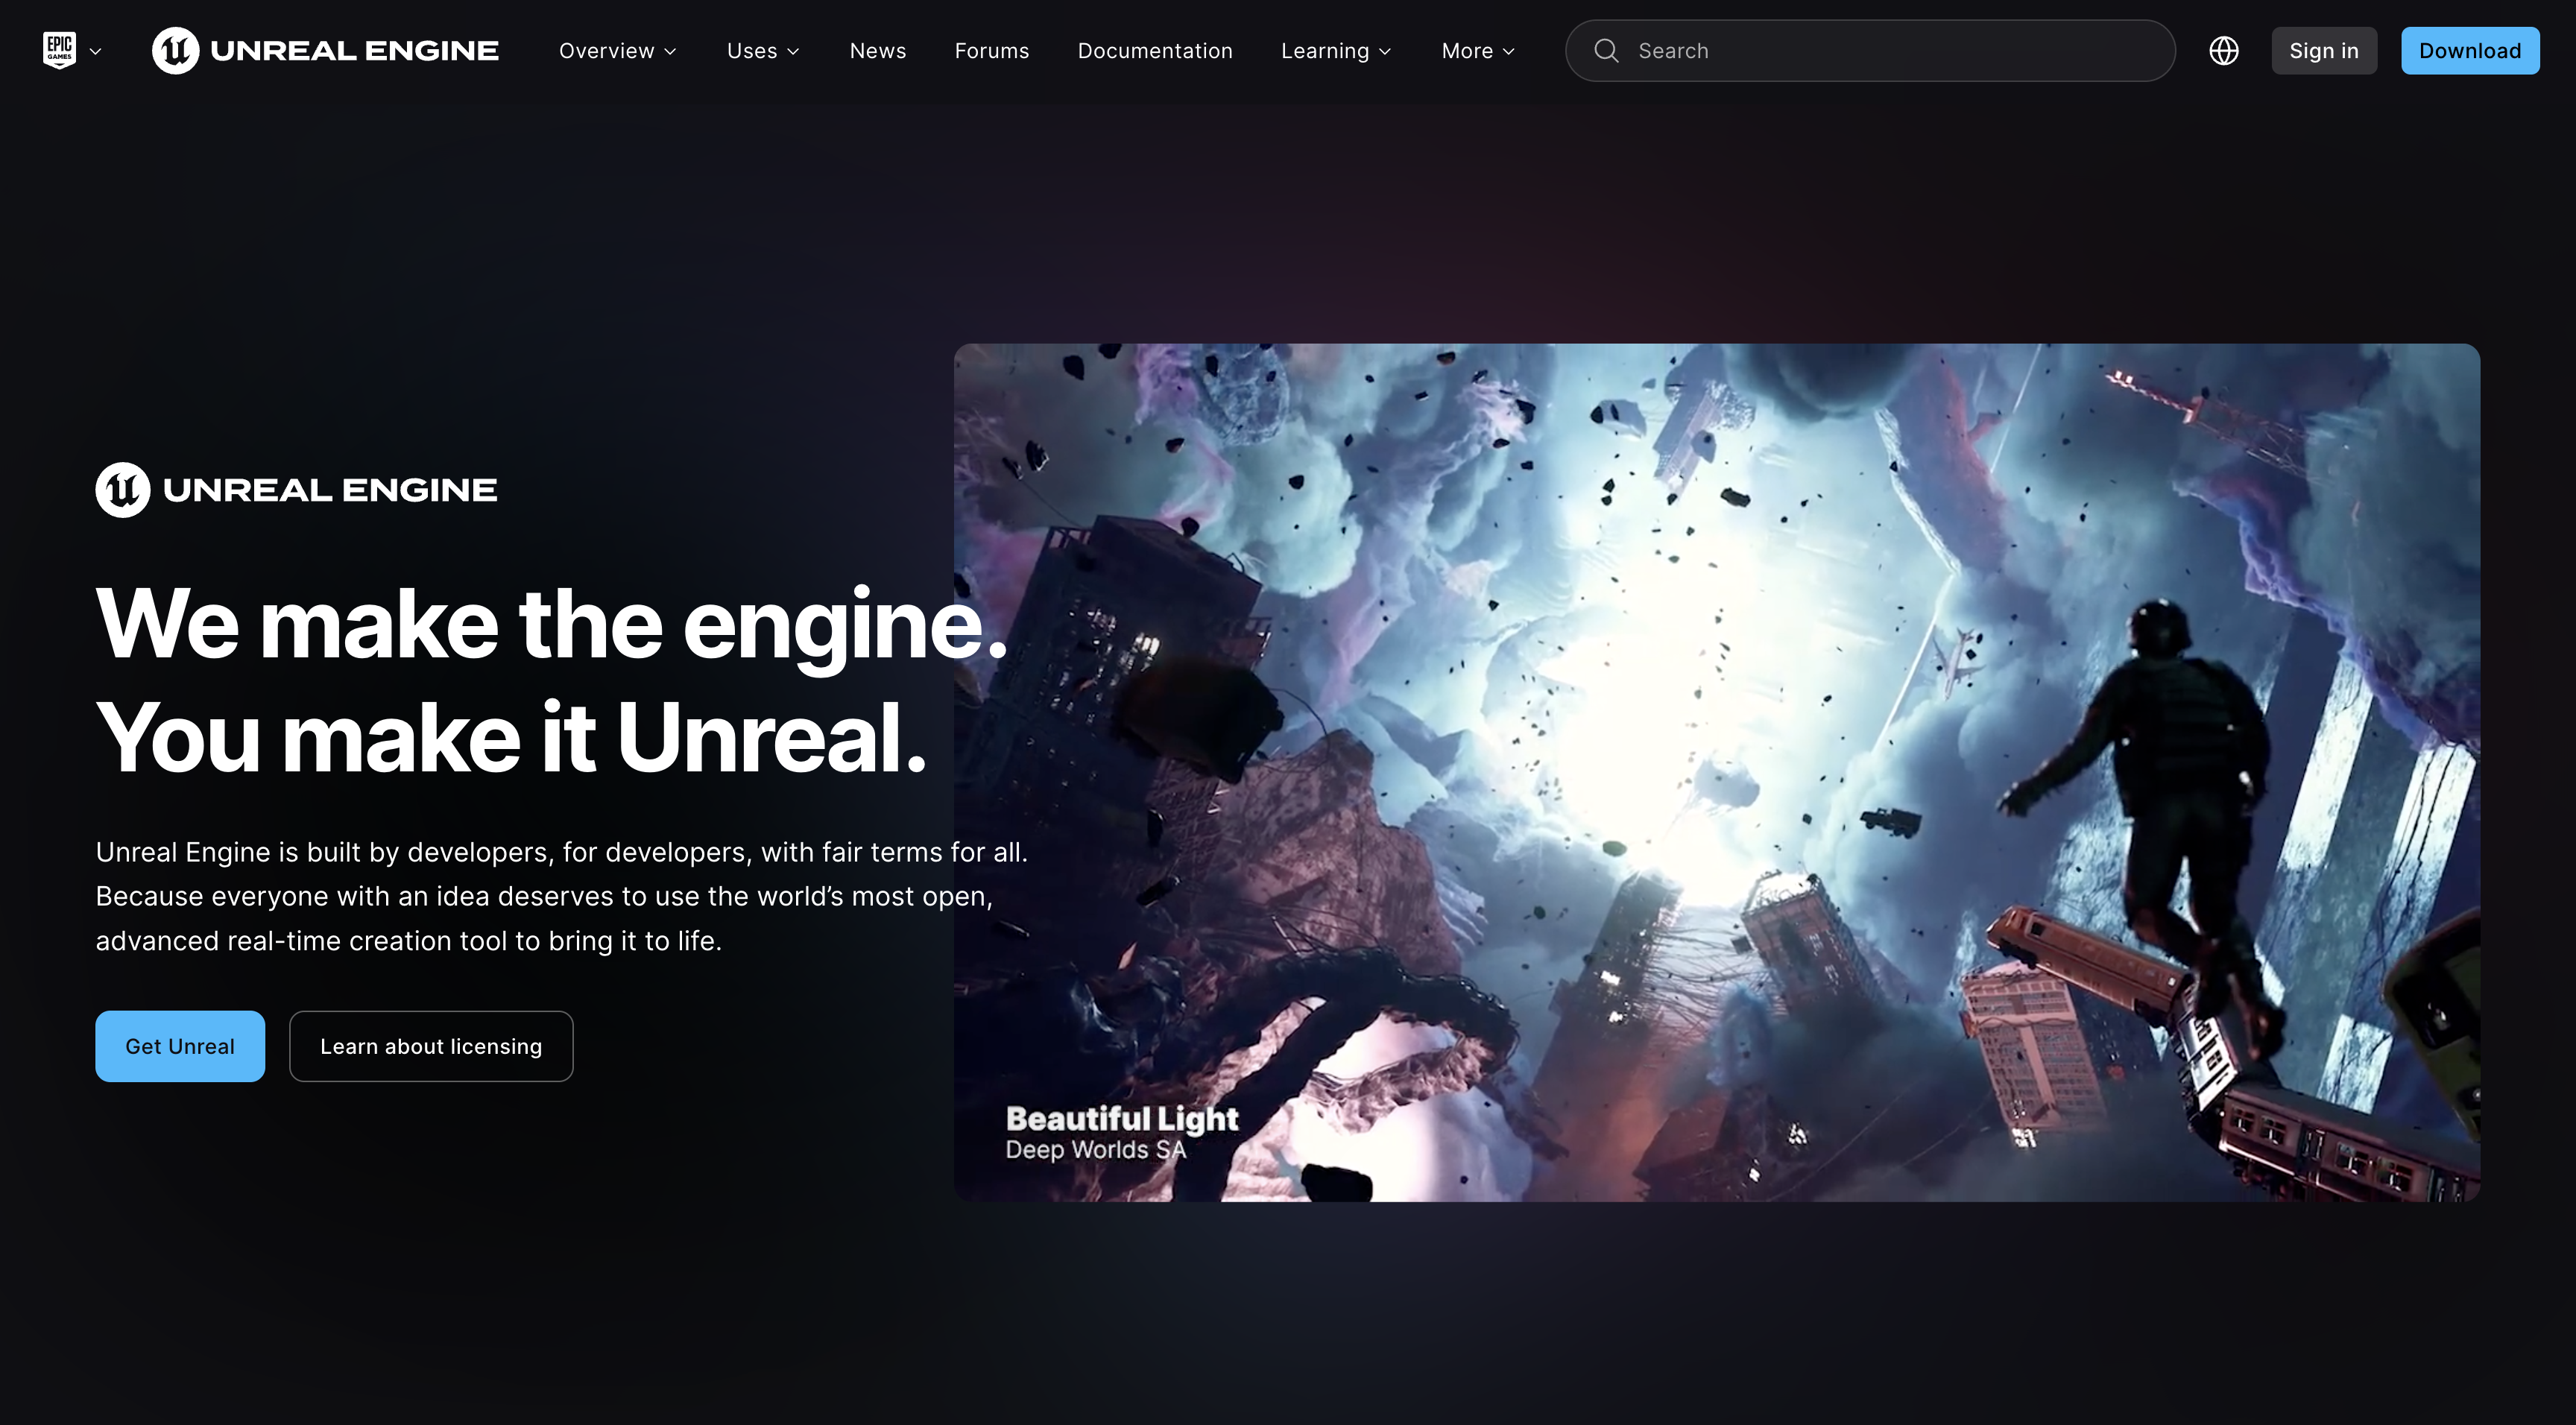Screen dimensions: 2576x1425
Task: Click the Download button
Action: 2470,51
